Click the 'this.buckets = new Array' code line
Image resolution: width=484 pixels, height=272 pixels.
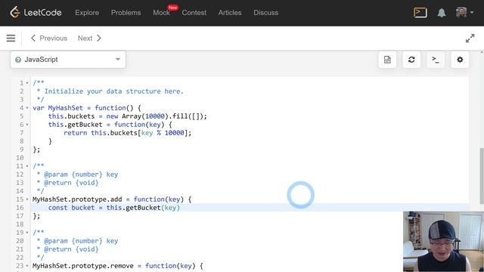pyautogui.click(x=128, y=116)
